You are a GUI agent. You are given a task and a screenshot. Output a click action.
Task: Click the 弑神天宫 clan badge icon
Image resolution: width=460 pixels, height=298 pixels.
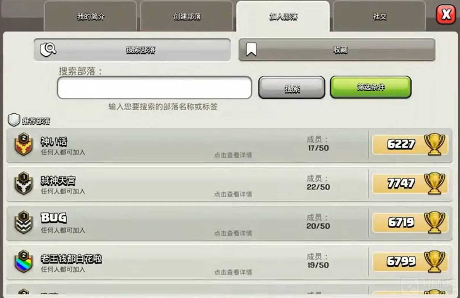(x=23, y=183)
